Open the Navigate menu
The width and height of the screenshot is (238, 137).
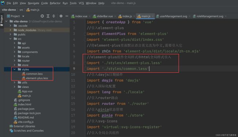(x=33, y=3)
